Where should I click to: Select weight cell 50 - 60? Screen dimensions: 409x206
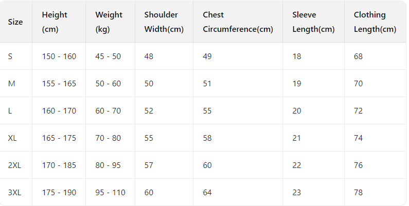[108, 84]
